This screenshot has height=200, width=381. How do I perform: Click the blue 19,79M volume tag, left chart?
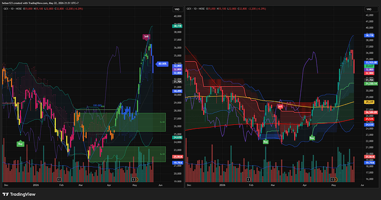click(x=178, y=162)
